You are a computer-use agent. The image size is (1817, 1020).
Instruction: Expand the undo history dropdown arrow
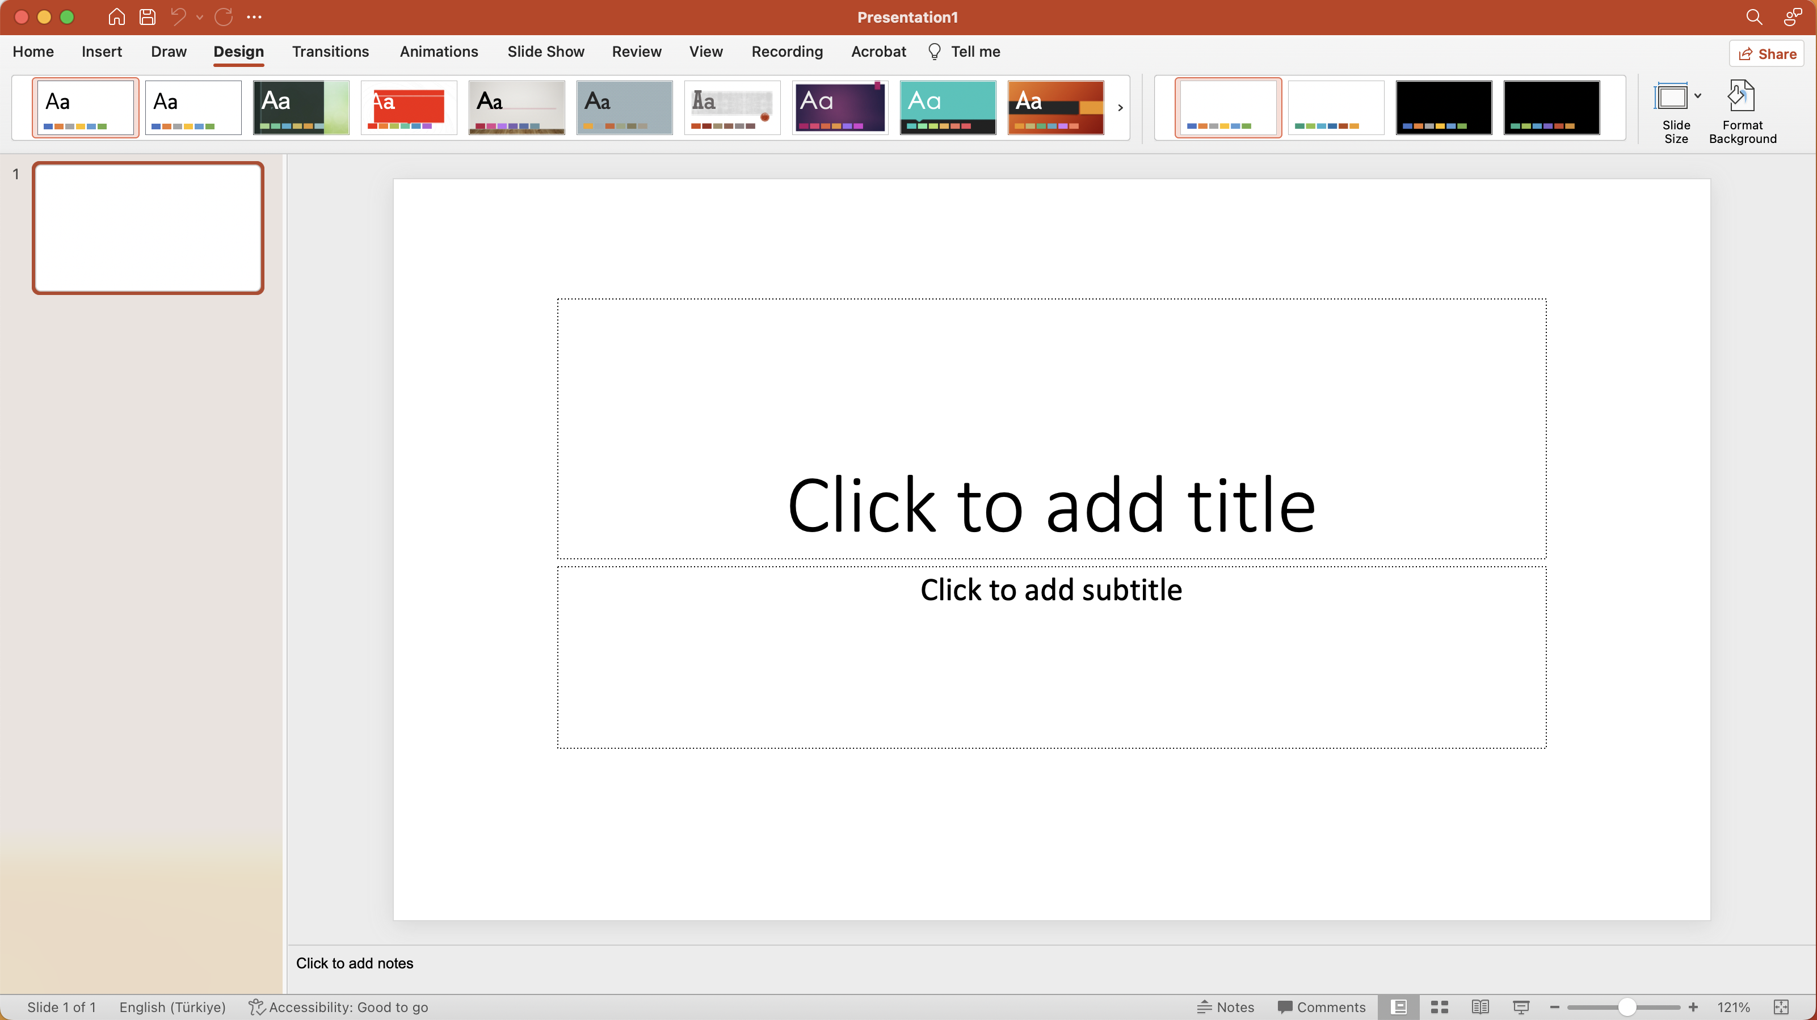point(200,17)
